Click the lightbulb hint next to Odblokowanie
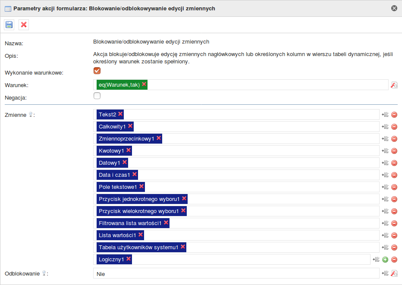The height and width of the screenshot is (285, 402). pyautogui.click(x=44, y=273)
